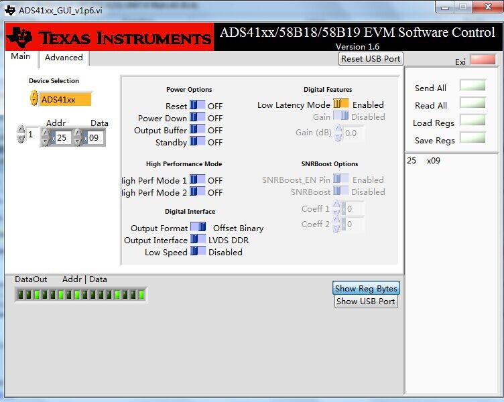Click the 'High Performance Mode' heading
This screenshot has width=504, height=402.
[x=184, y=164]
